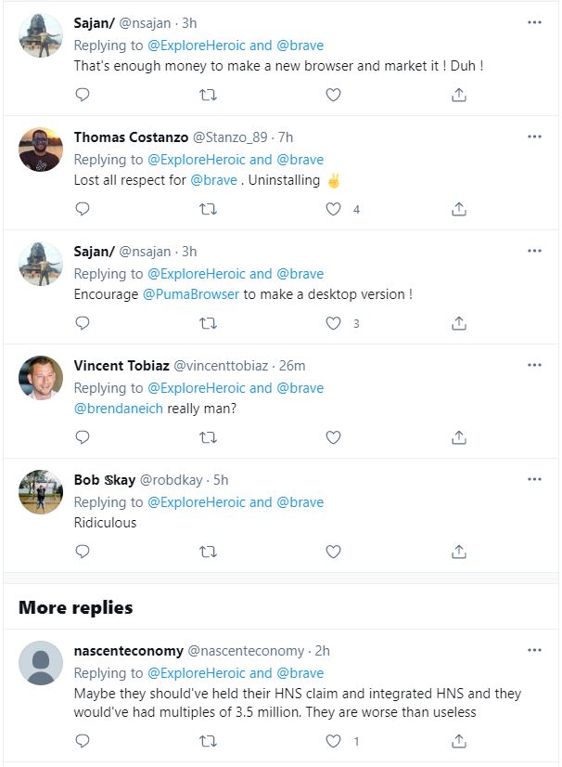Like Thomas Costanzo's tweet with 4 likes
The image size is (562, 767).
[334, 209]
